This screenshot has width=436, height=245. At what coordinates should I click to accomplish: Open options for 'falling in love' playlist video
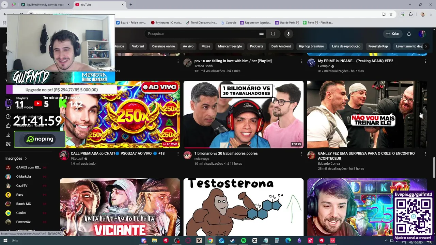301,61
